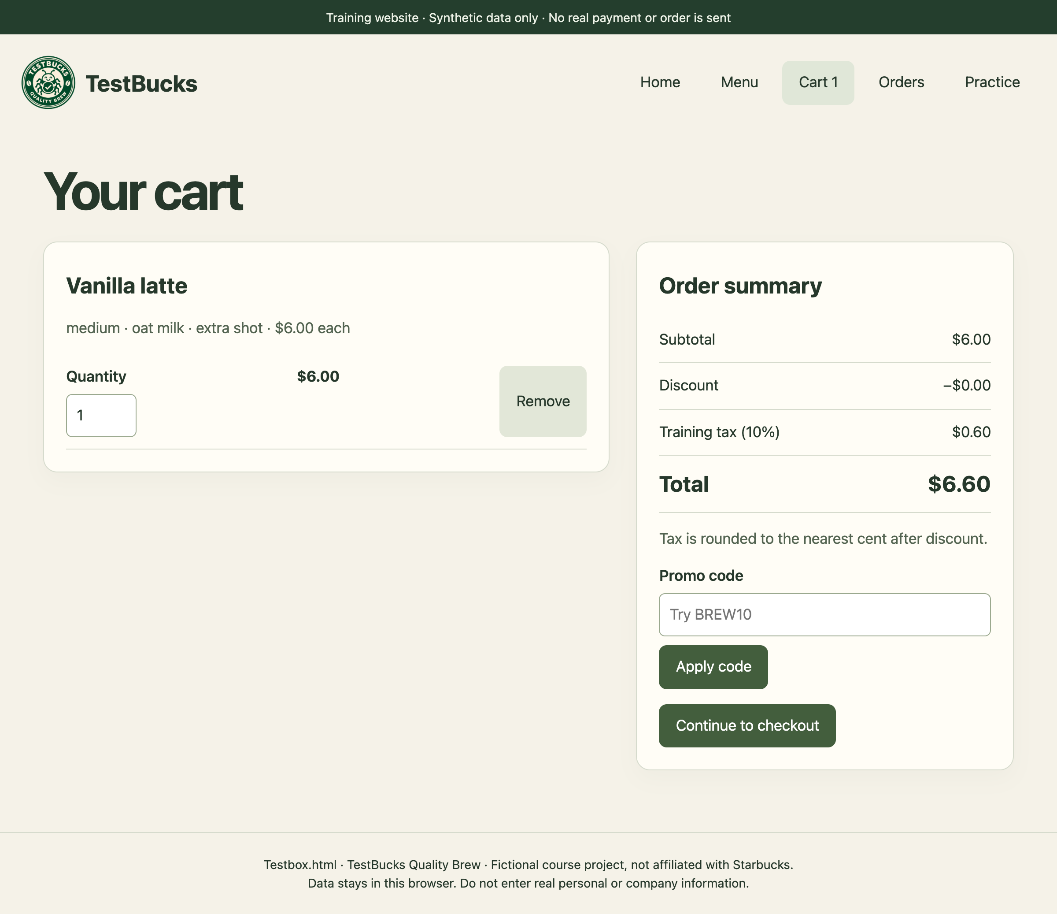Click the "Subtotal" label
This screenshot has height=914, width=1057.
[687, 339]
